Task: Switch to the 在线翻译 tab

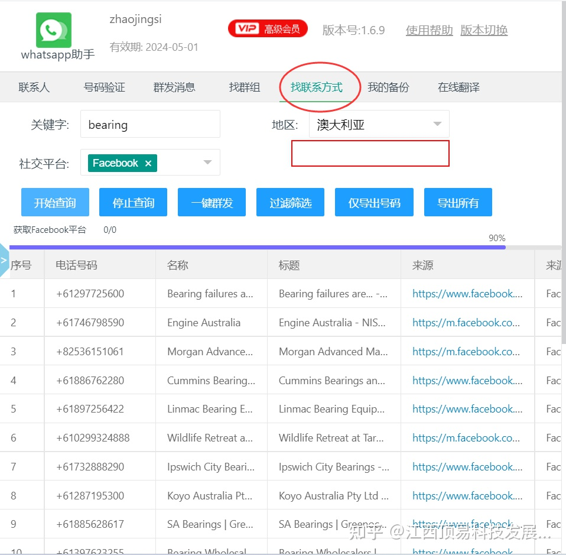Action: (459, 87)
